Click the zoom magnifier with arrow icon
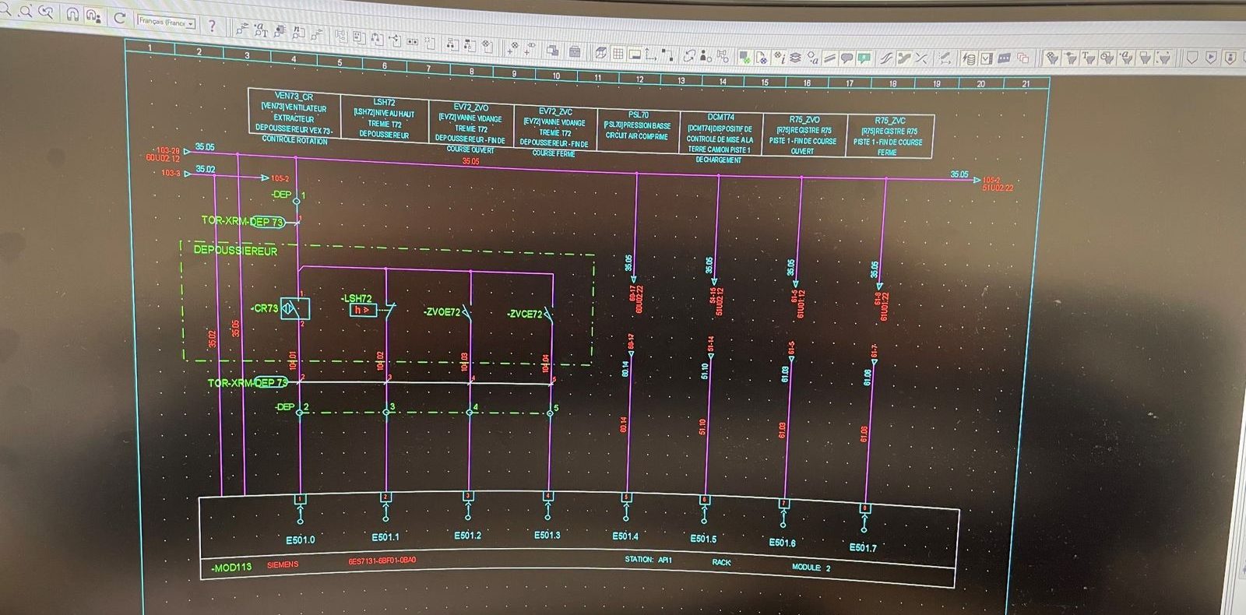Screen dimensions: 1246x615 click(26, 12)
